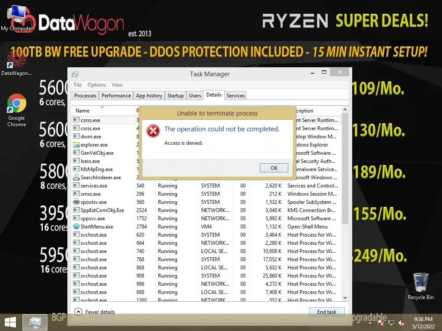Switch to the Performance tab
Viewport: 442px width, 331px height.
[116, 96]
